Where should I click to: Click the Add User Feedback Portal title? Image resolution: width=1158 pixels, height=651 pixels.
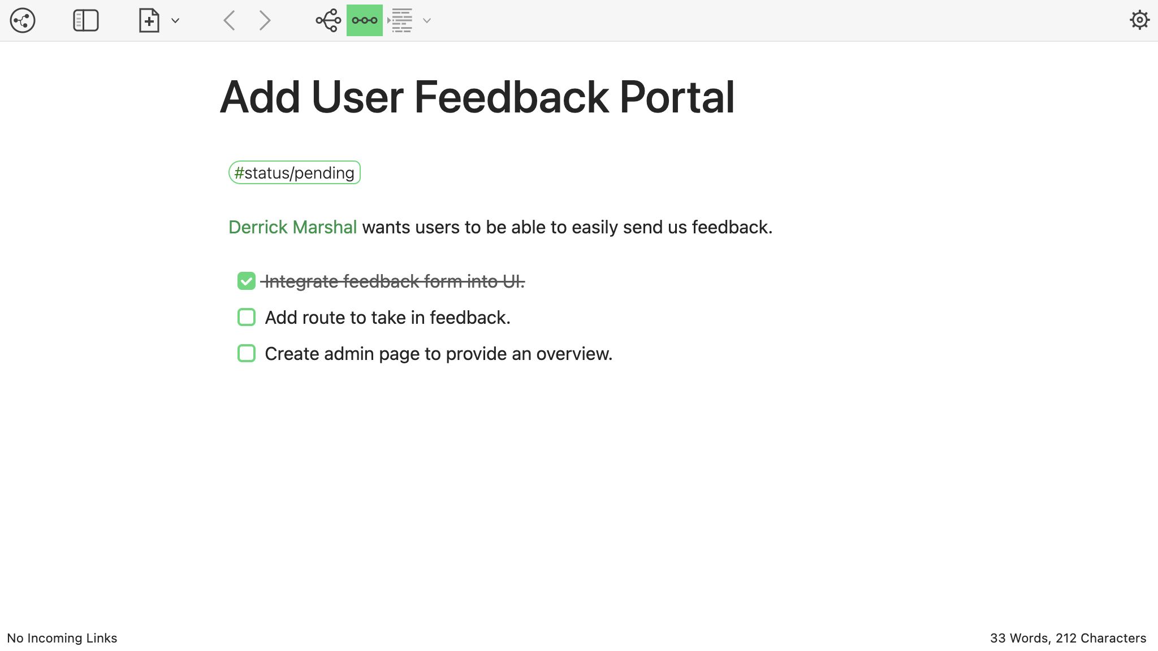477,97
